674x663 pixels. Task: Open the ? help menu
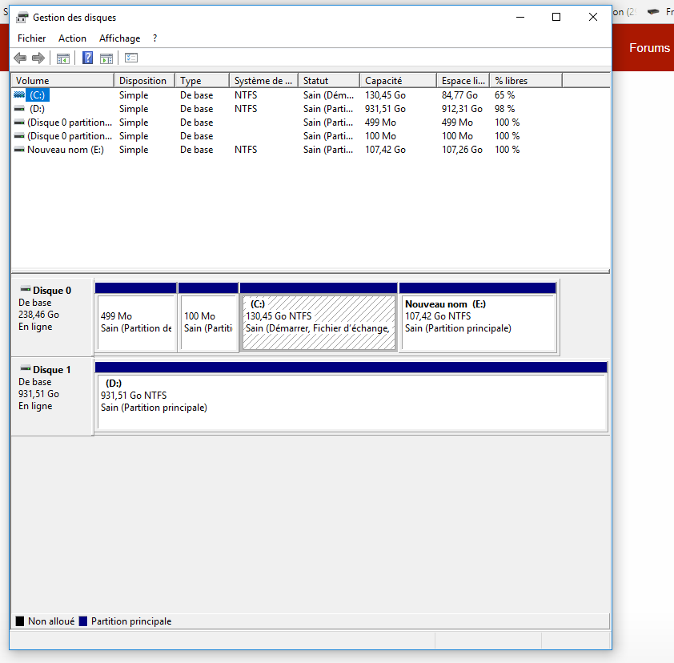click(154, 38)
